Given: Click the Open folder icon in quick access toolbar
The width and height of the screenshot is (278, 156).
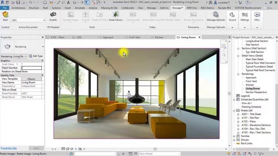Looking at the screenshot, I should tap(13, 3).
